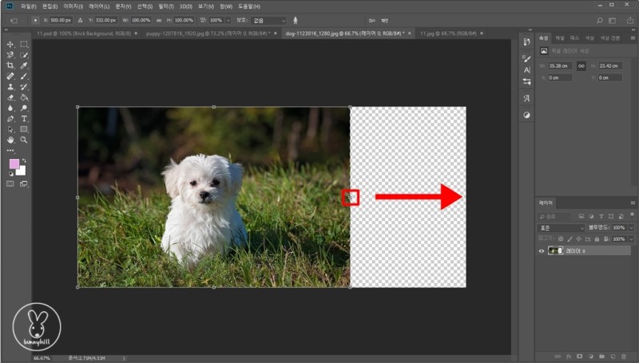Hide layer 0 with the eye icon
Image resolution: width=639 pixels, height=363 pixels.
542,251
